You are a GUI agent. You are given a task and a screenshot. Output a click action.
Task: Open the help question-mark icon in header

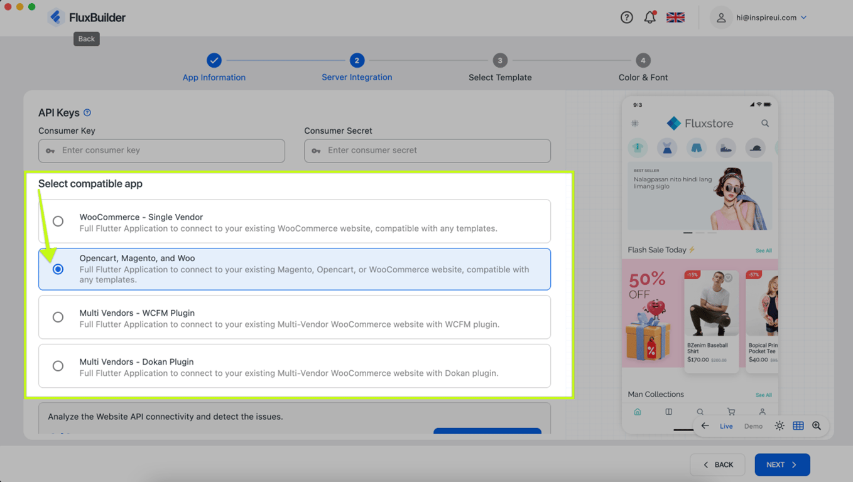coord(626,18)
